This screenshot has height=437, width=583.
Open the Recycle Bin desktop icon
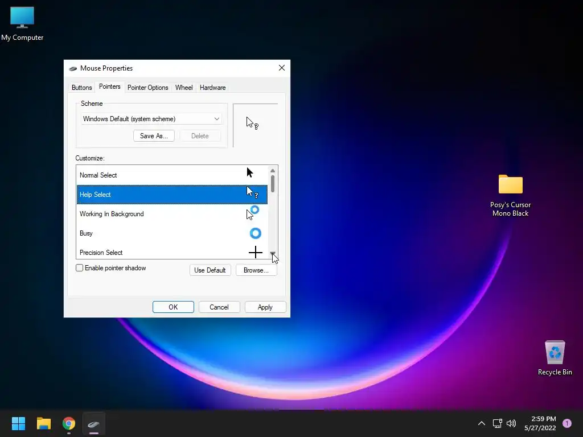[555, 358]
